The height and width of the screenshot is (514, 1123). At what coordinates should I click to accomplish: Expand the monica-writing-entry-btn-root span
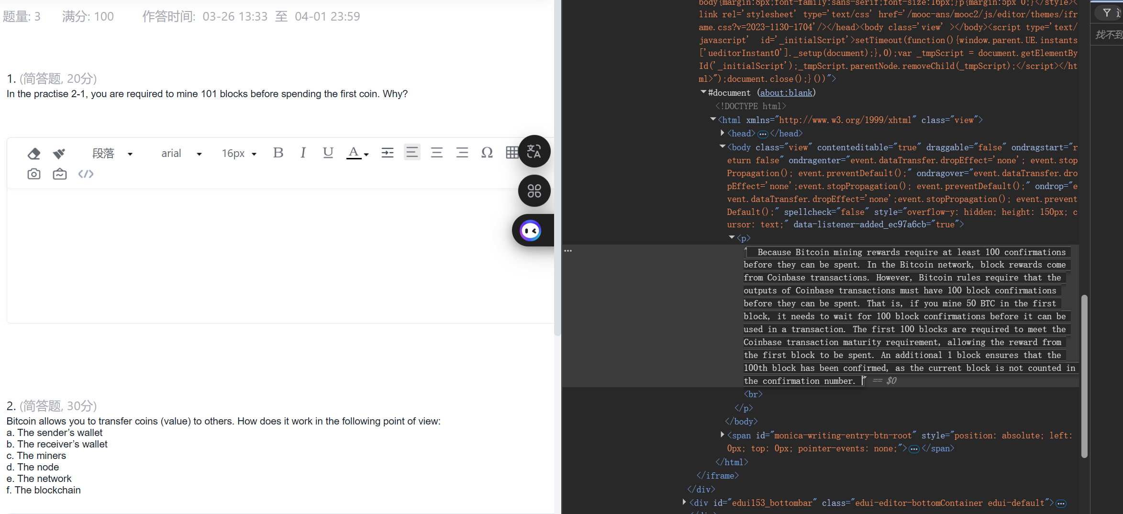722,435
